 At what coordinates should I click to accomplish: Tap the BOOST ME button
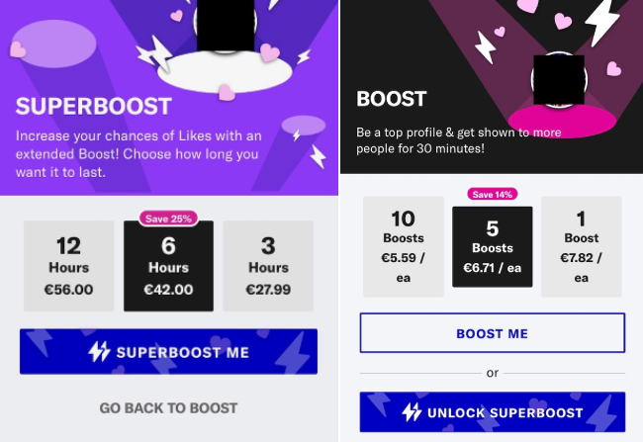493,333
